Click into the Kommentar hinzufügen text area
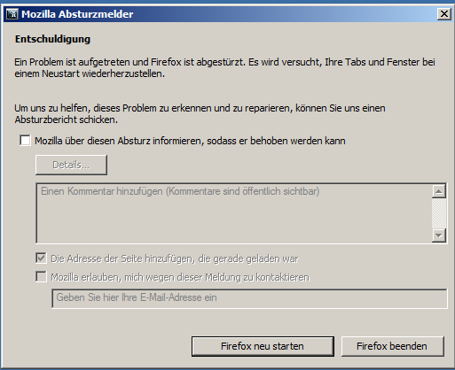 click(x=233, y=213)
